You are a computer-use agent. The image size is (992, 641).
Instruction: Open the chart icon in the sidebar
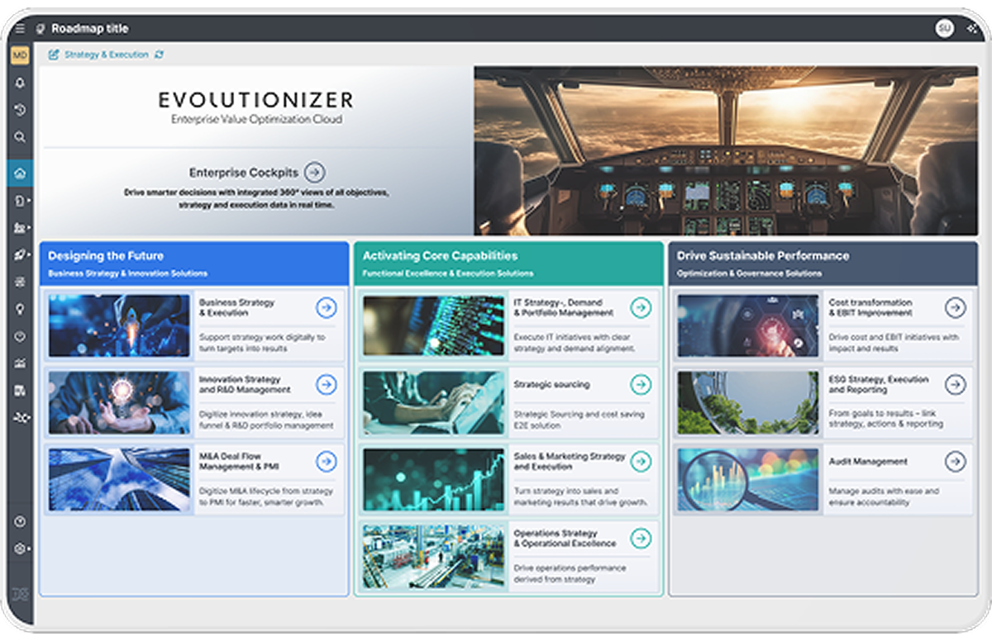coord(20,363)
